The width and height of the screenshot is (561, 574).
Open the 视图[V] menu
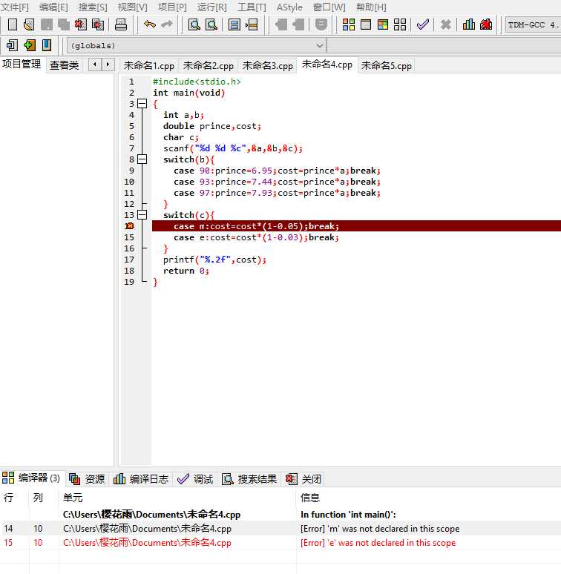[x=132, y=7]
